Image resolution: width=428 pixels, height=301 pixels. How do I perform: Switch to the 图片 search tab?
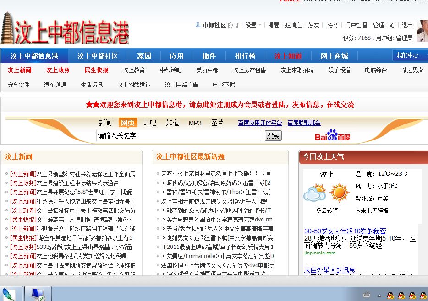tap(217, 123)
